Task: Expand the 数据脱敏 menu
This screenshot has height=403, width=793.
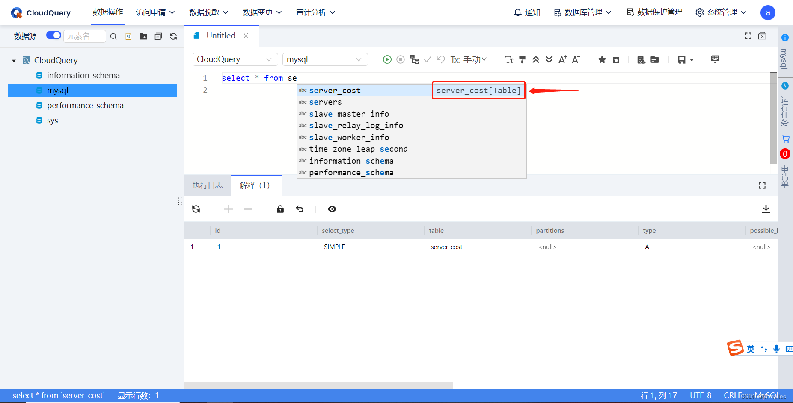Action: click(x=209, y=12)
